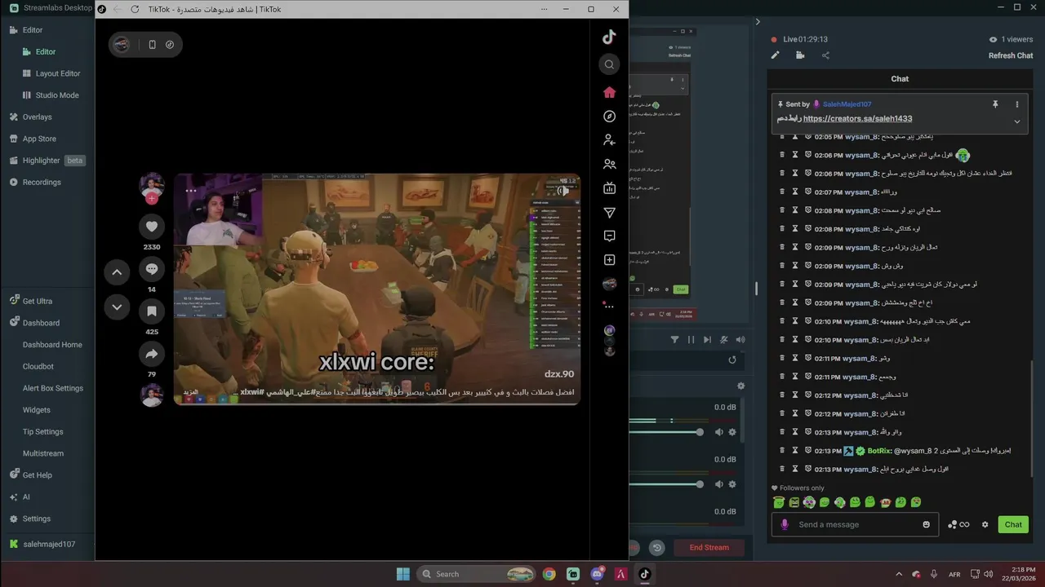Click the hourglass timeout icon on 02:07 PM message
Image resolution: width=1045 pixels, height=587 pixels.
[795, 192]
